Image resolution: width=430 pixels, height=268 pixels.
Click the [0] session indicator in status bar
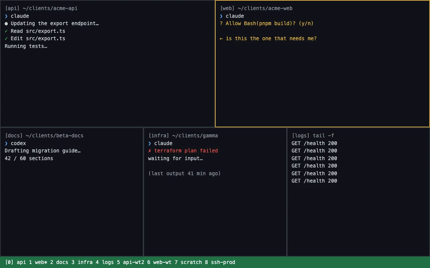point(9,262)
